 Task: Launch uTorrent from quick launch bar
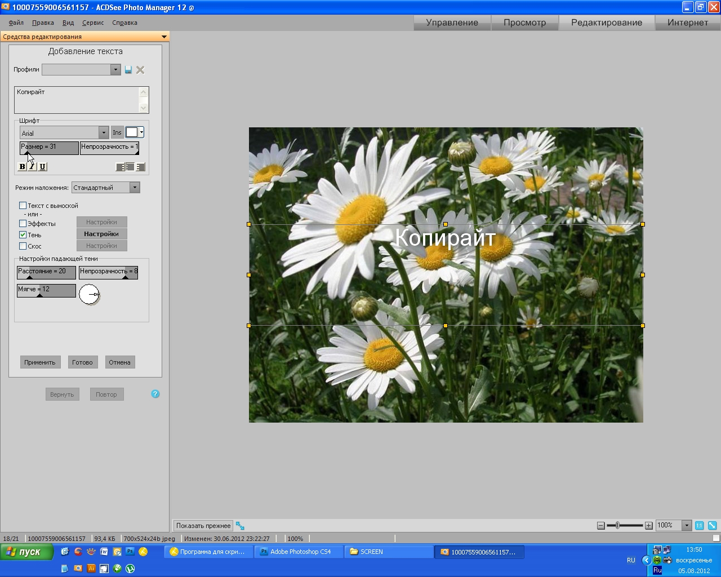point(130,569)
